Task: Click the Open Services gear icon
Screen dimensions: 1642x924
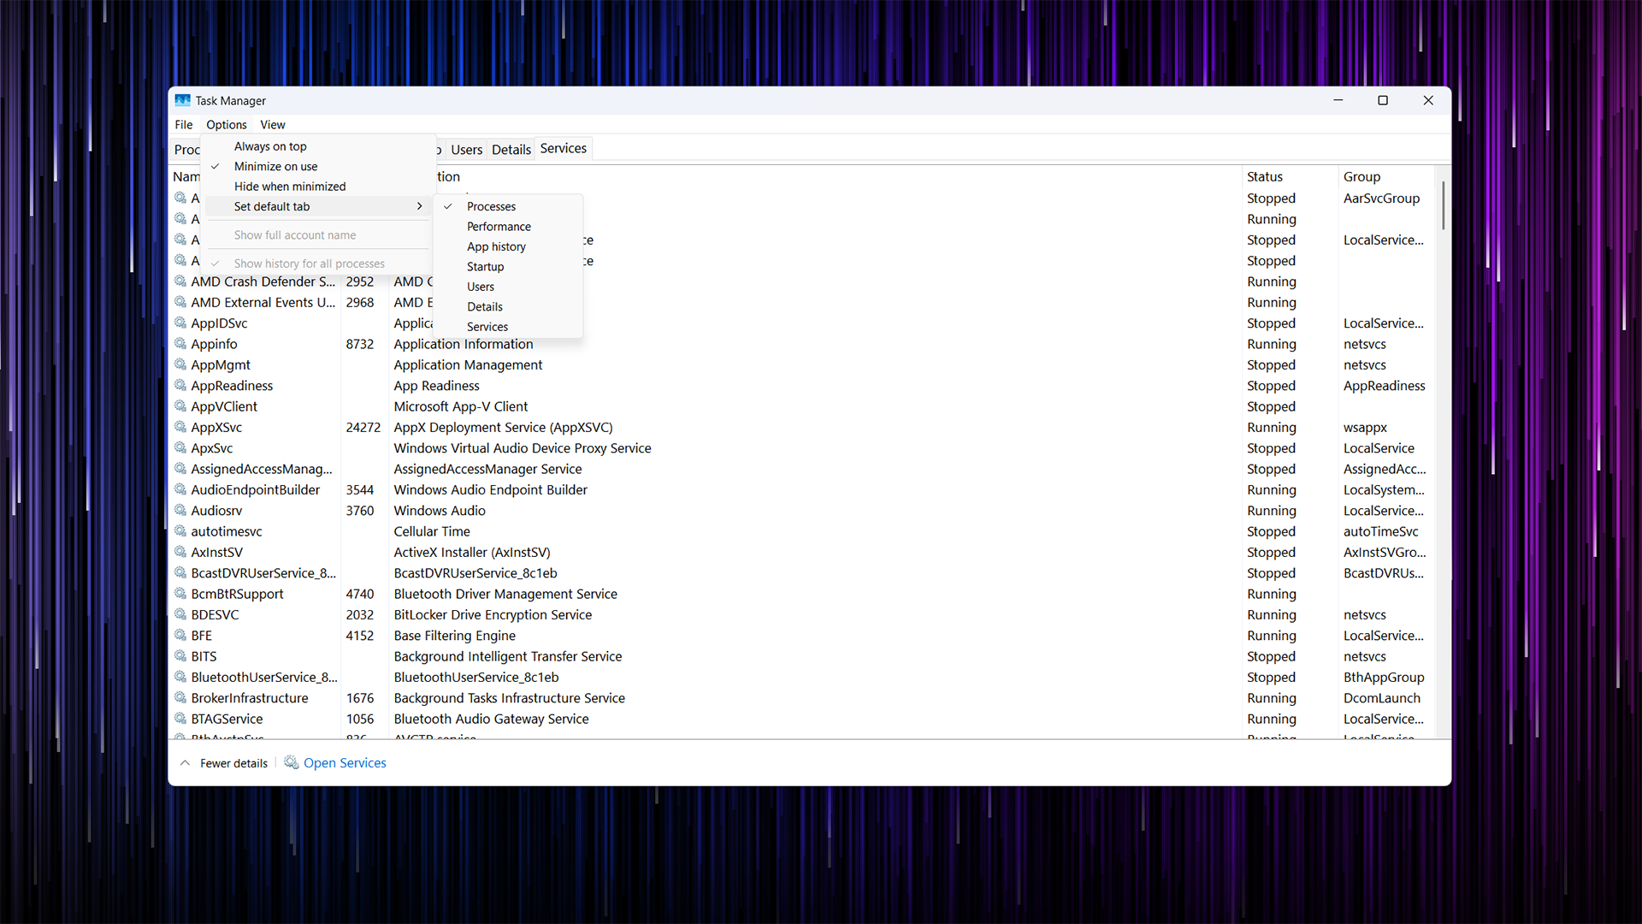Action: 292,761
